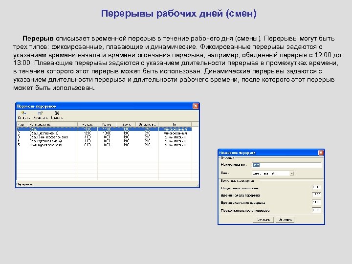Click the Отменить button
Viewport: 352px width, 264px height.
(285, 220)
